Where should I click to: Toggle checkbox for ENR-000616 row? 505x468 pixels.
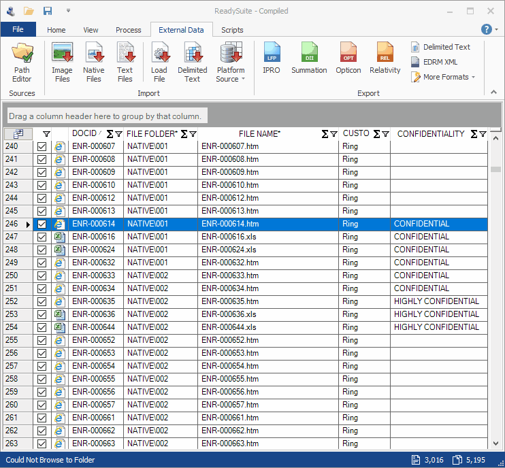coord(42,237)
